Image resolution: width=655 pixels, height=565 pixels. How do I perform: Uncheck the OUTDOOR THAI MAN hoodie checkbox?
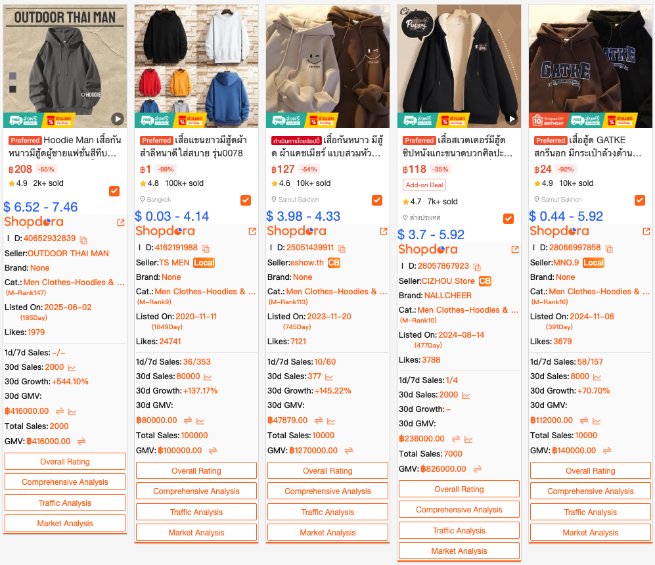[x=114, y=191]
